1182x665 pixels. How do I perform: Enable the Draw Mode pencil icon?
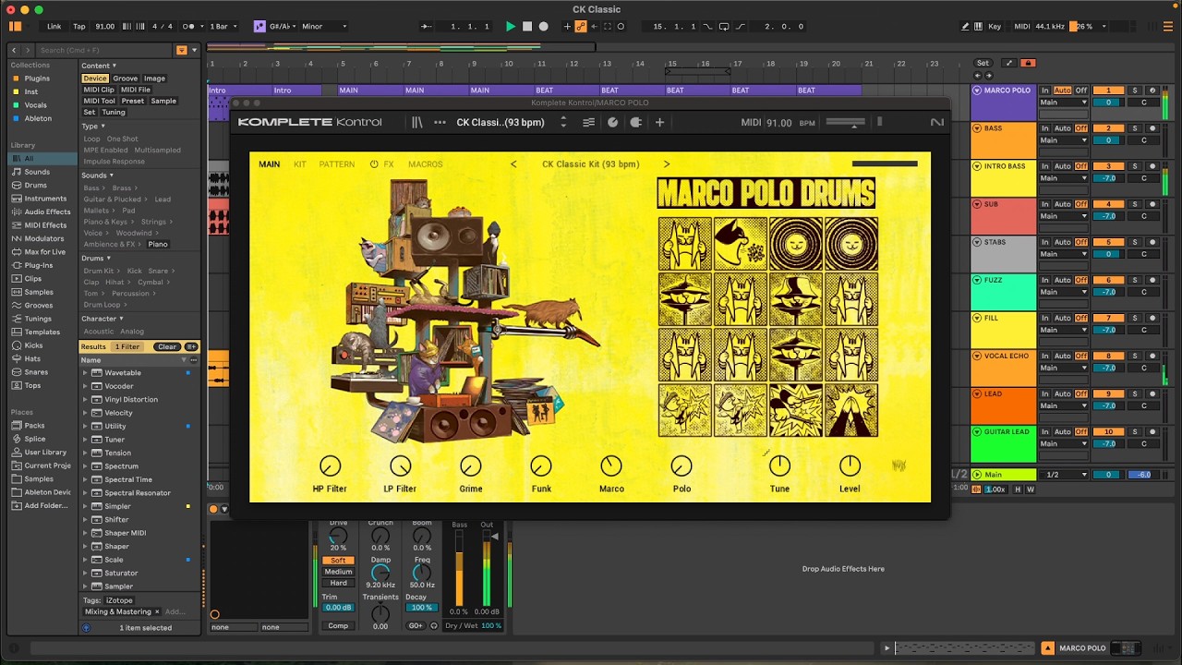pos(966,27)
